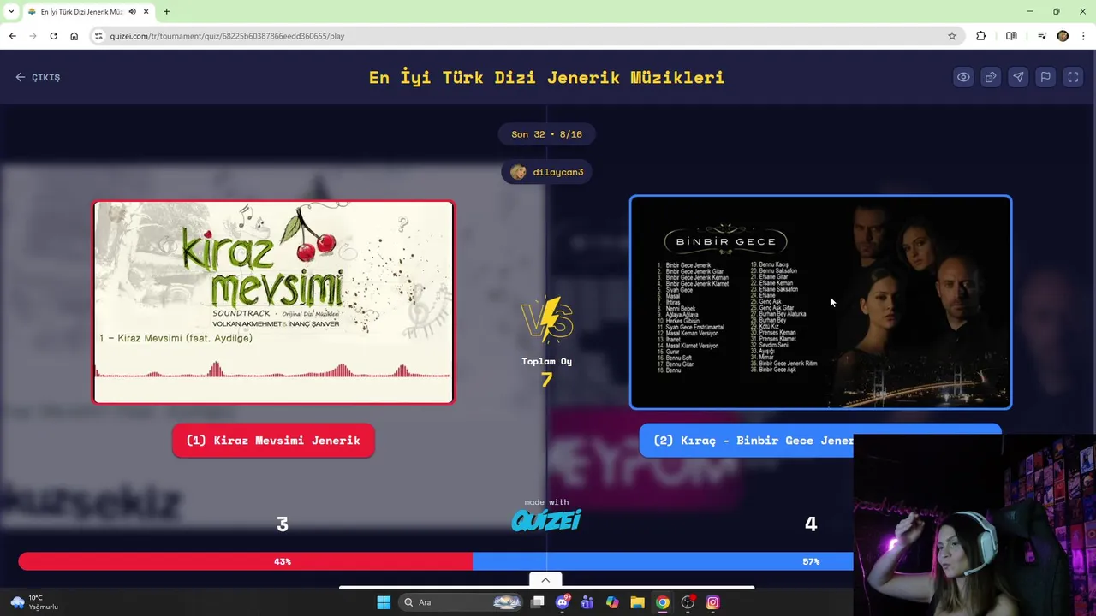Bookmark this page with the star icon
1096x616 pixels.
[952, 36]
